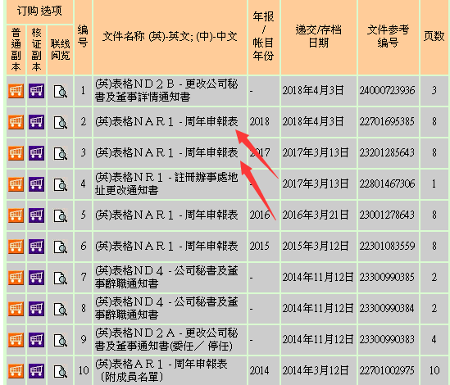Click reference number 22701695385
This screenshot has height=385, width=450.
387,121
